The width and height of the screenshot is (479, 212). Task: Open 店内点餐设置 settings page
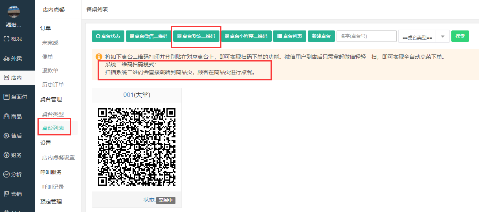click(58, 157)
